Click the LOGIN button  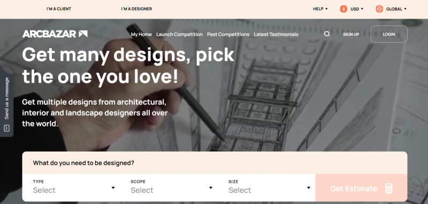click(x=389, y=34)
